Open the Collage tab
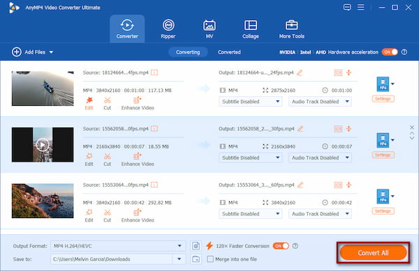 (x=251, y=29)
